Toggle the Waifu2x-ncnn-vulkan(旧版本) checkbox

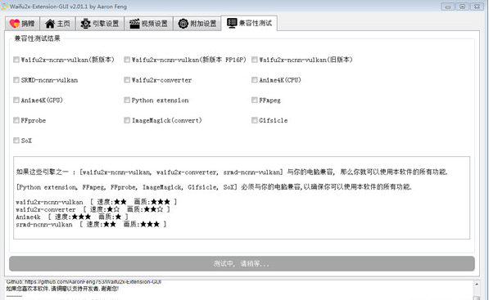tap(255, 60)
